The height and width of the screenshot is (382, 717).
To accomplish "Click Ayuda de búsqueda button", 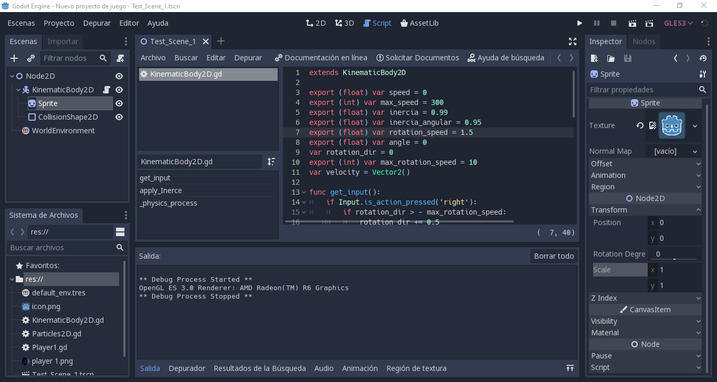I will [506, 58].
